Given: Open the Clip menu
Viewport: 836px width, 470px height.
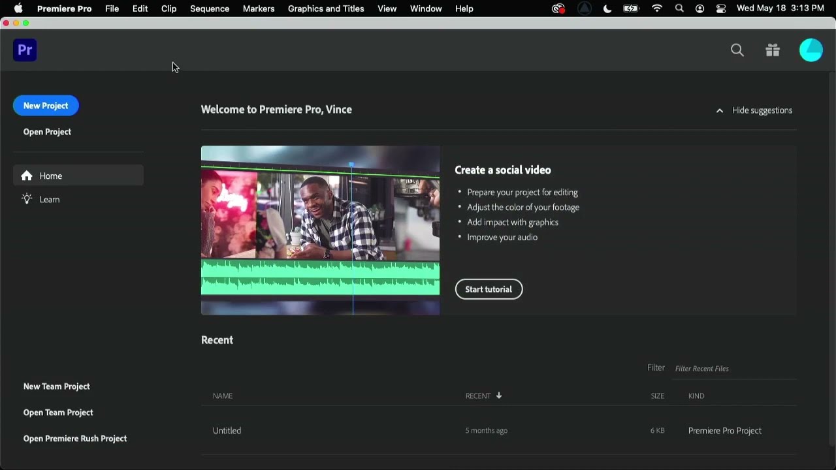Looking at the screenshot, I should click(x=169, y=8).
